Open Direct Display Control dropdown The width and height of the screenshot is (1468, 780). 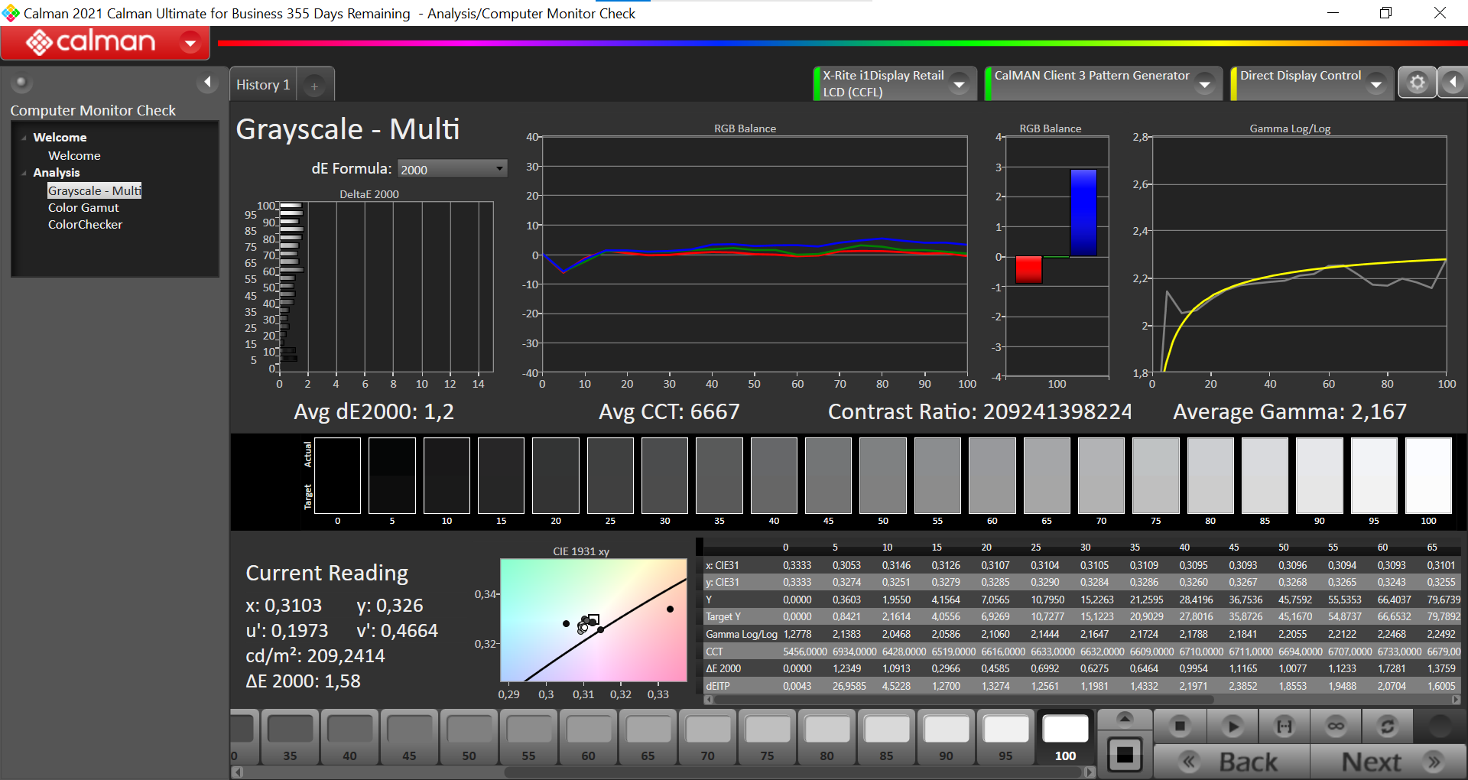1376,84
